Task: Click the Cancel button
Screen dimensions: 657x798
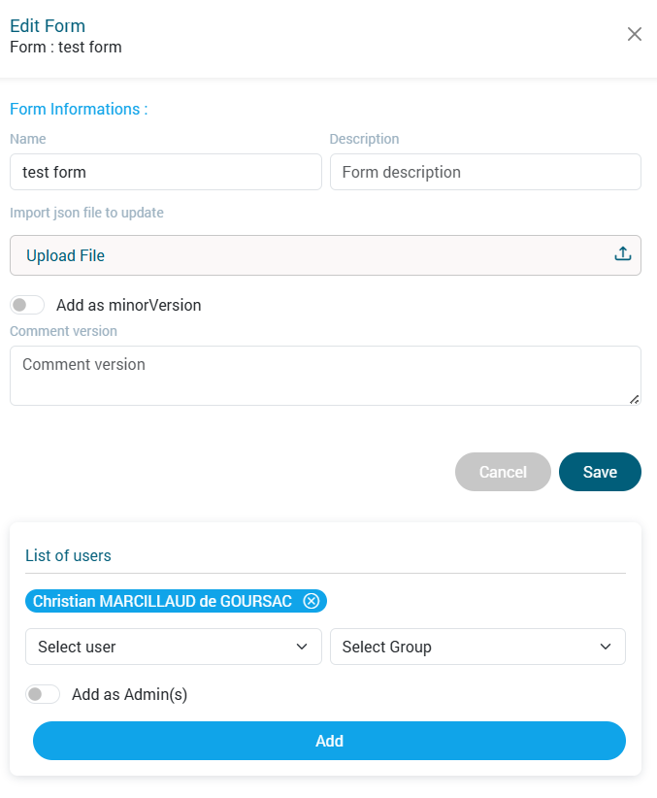Action: click(503, 472)
